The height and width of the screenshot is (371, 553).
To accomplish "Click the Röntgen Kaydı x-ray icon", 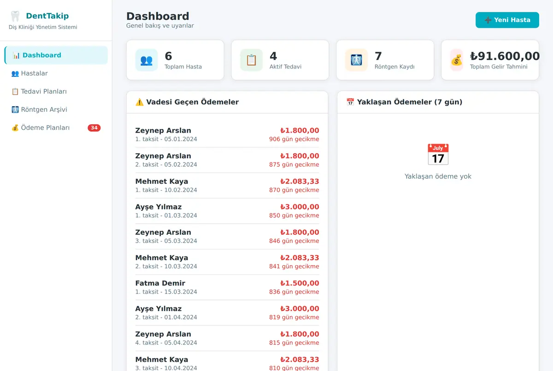I will point(357,60).
